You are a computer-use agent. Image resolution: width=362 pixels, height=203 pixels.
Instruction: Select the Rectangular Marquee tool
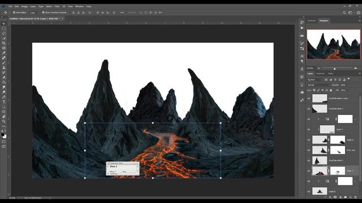coord(4,28)
